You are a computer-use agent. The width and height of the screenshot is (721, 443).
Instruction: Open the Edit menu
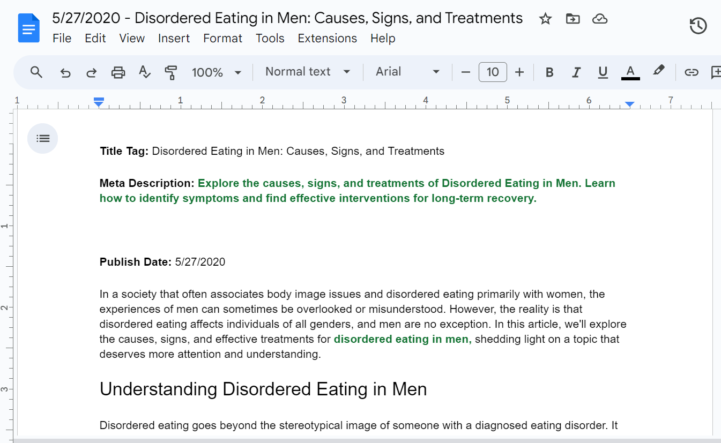click(95, 39)
